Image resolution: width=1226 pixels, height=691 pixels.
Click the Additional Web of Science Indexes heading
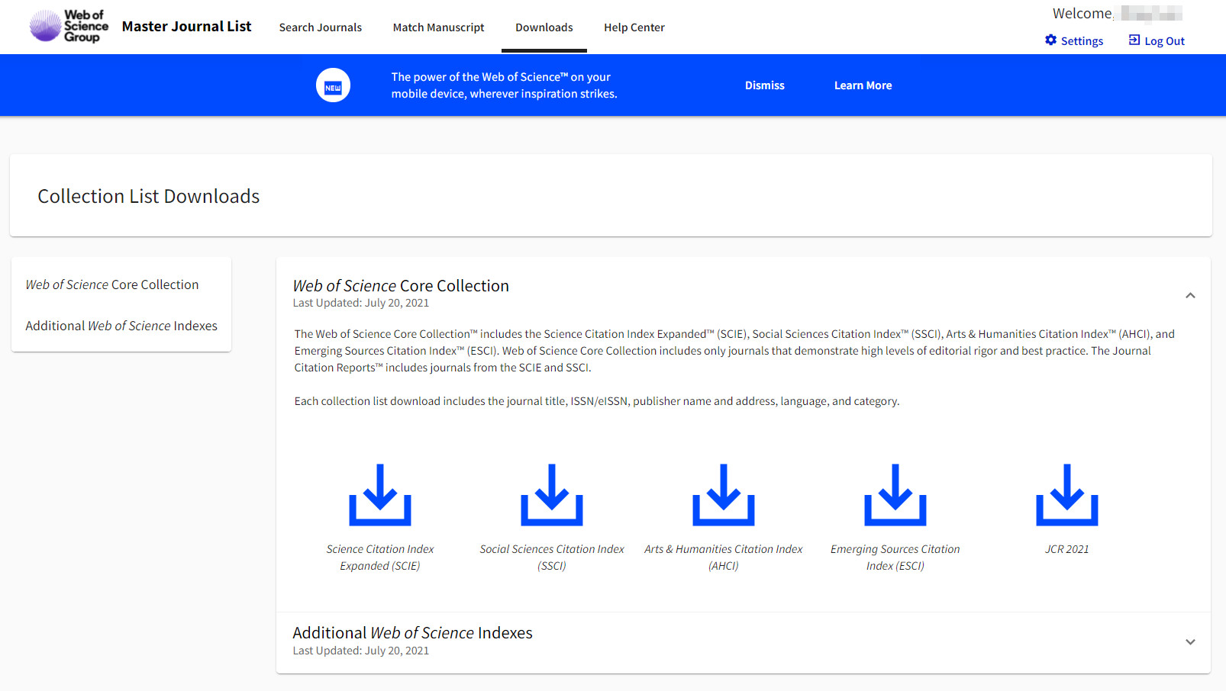coord(413,633)
